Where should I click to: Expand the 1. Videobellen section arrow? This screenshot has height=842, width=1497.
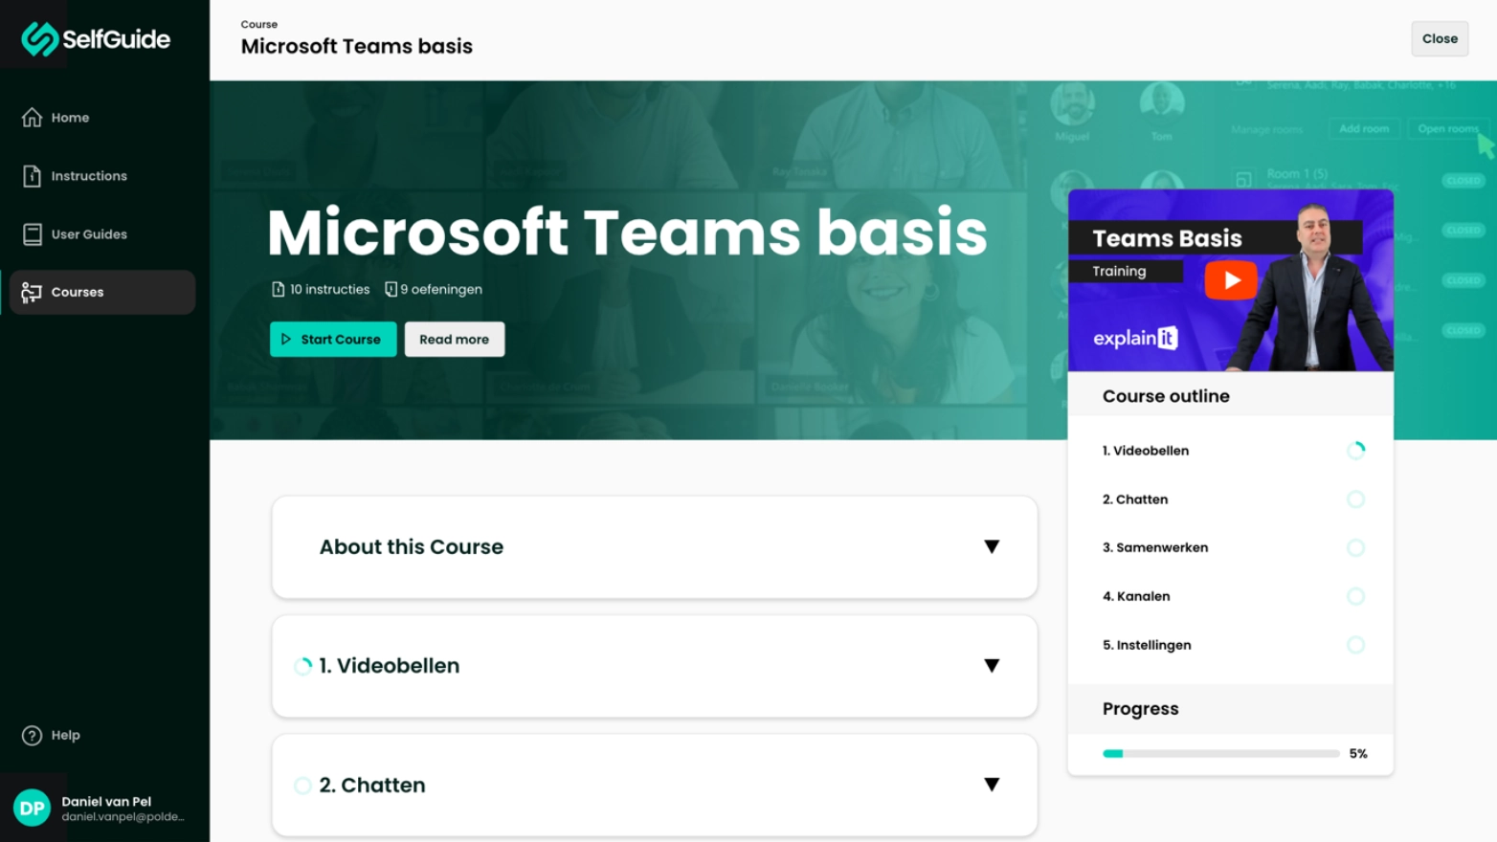[x=992, y=666]
